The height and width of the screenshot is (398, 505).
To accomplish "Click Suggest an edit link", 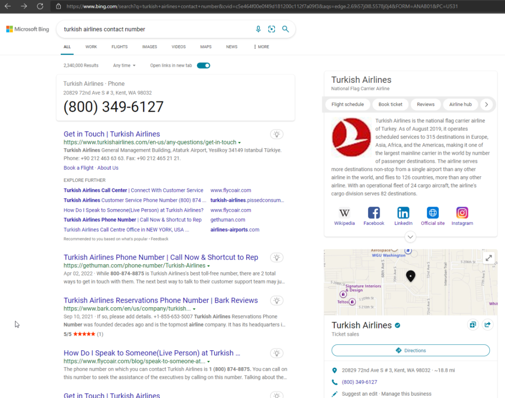I will [360, 394].
